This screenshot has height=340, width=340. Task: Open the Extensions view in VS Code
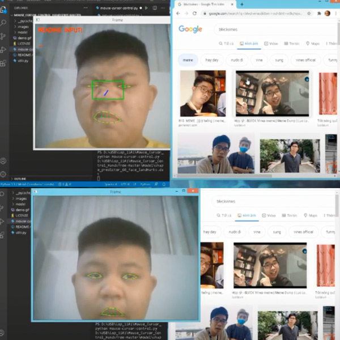tap(3, 61)
